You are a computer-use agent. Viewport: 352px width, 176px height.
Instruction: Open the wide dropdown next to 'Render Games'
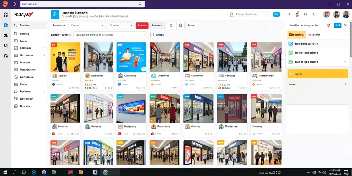110,35
